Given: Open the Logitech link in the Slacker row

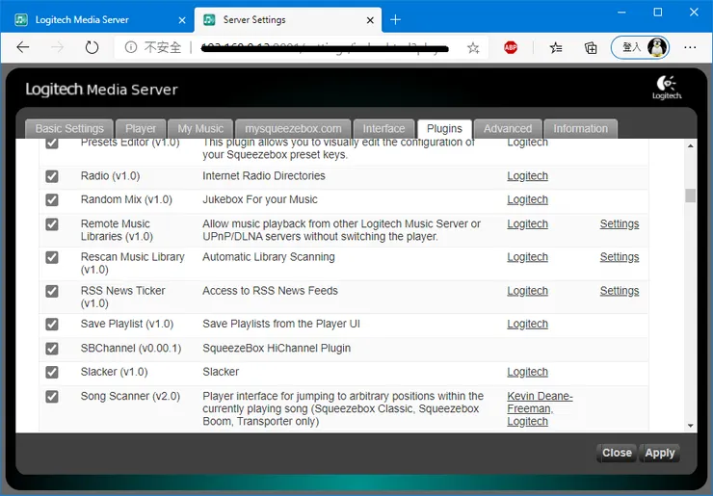Looking at the screenshot, I should tap(527, 372).
